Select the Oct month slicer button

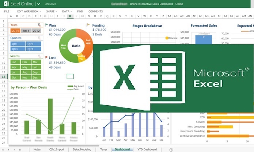(x=15, y=77)
